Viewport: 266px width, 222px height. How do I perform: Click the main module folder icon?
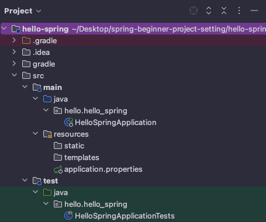pyautogui.click(x=37, y=88)
